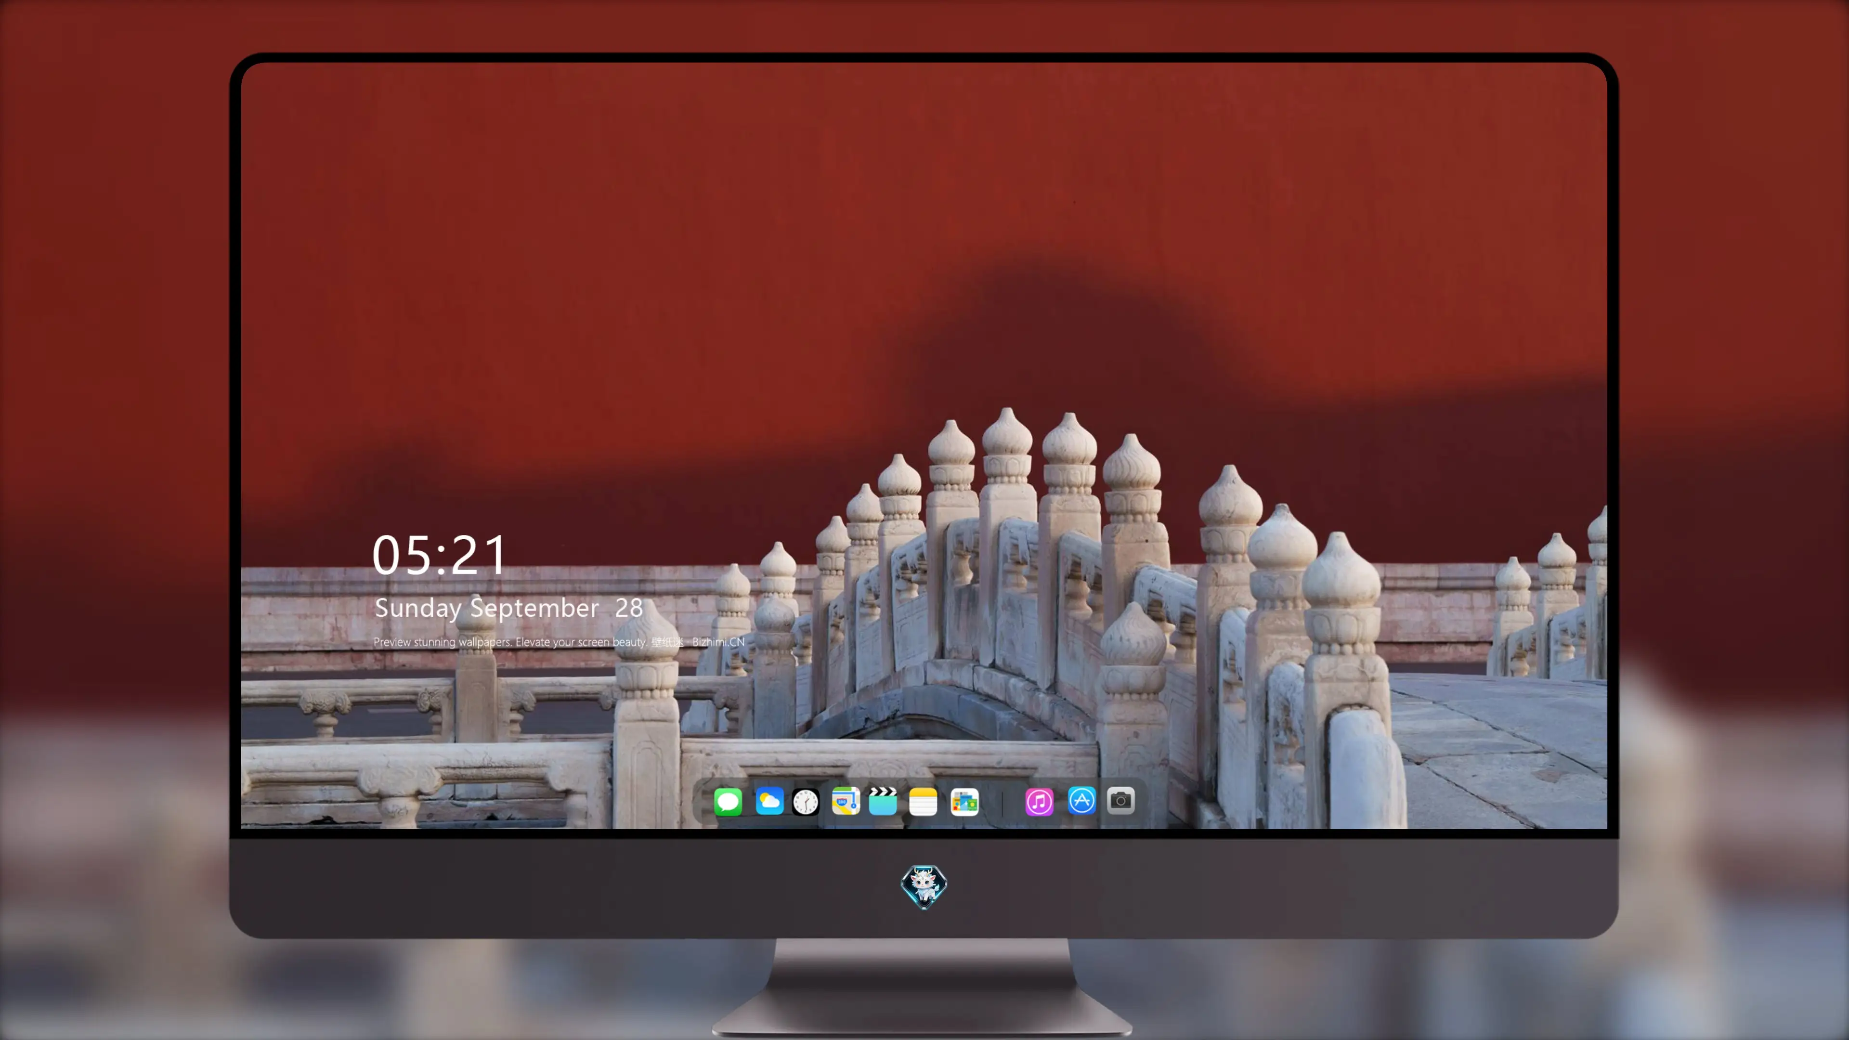This screenshot has width=1849, height=1040.
Task: Launch the Maps app icon
Action: (846, 801)
